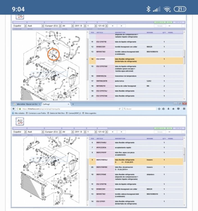Click Donate button in lower window

pos(160,132)
